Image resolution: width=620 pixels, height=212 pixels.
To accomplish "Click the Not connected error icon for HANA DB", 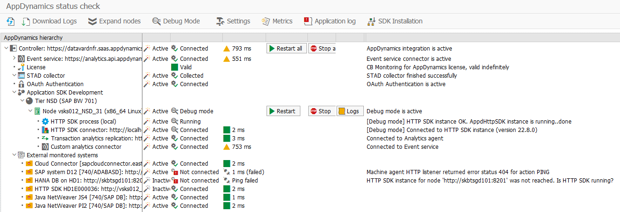I will 174,180.
